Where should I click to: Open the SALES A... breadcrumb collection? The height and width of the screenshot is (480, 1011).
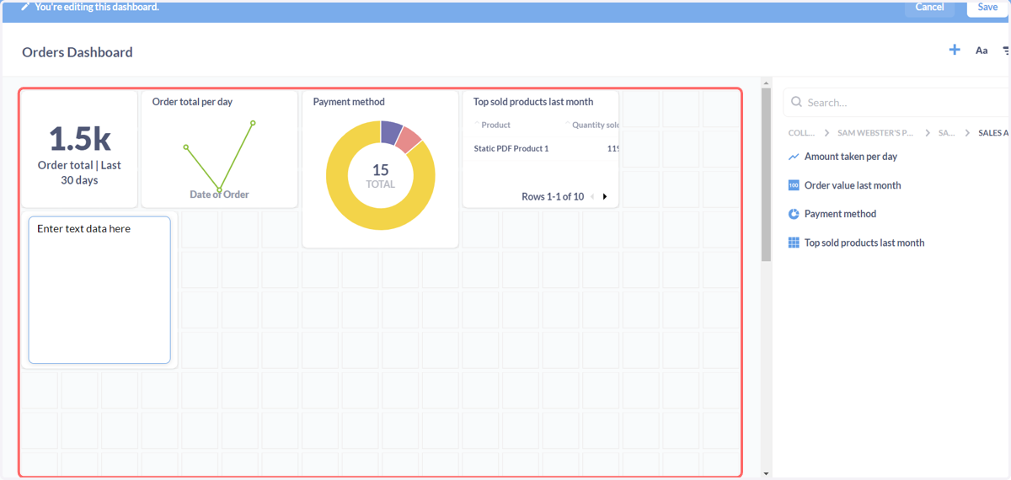pos(994,133)
